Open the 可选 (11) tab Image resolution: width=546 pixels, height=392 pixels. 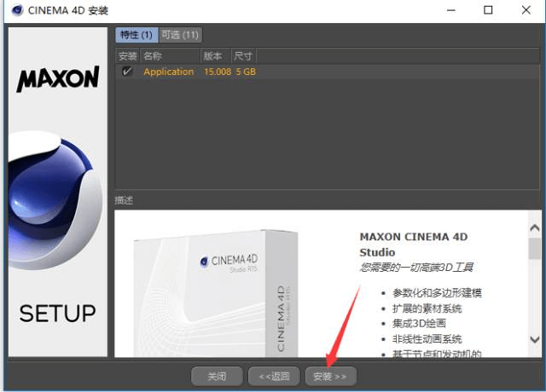point(180,35)
